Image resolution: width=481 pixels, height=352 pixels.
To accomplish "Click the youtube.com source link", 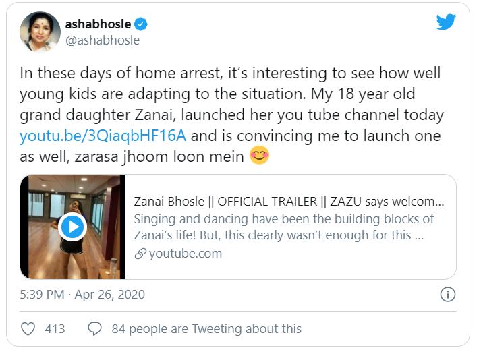I will 185,254.
